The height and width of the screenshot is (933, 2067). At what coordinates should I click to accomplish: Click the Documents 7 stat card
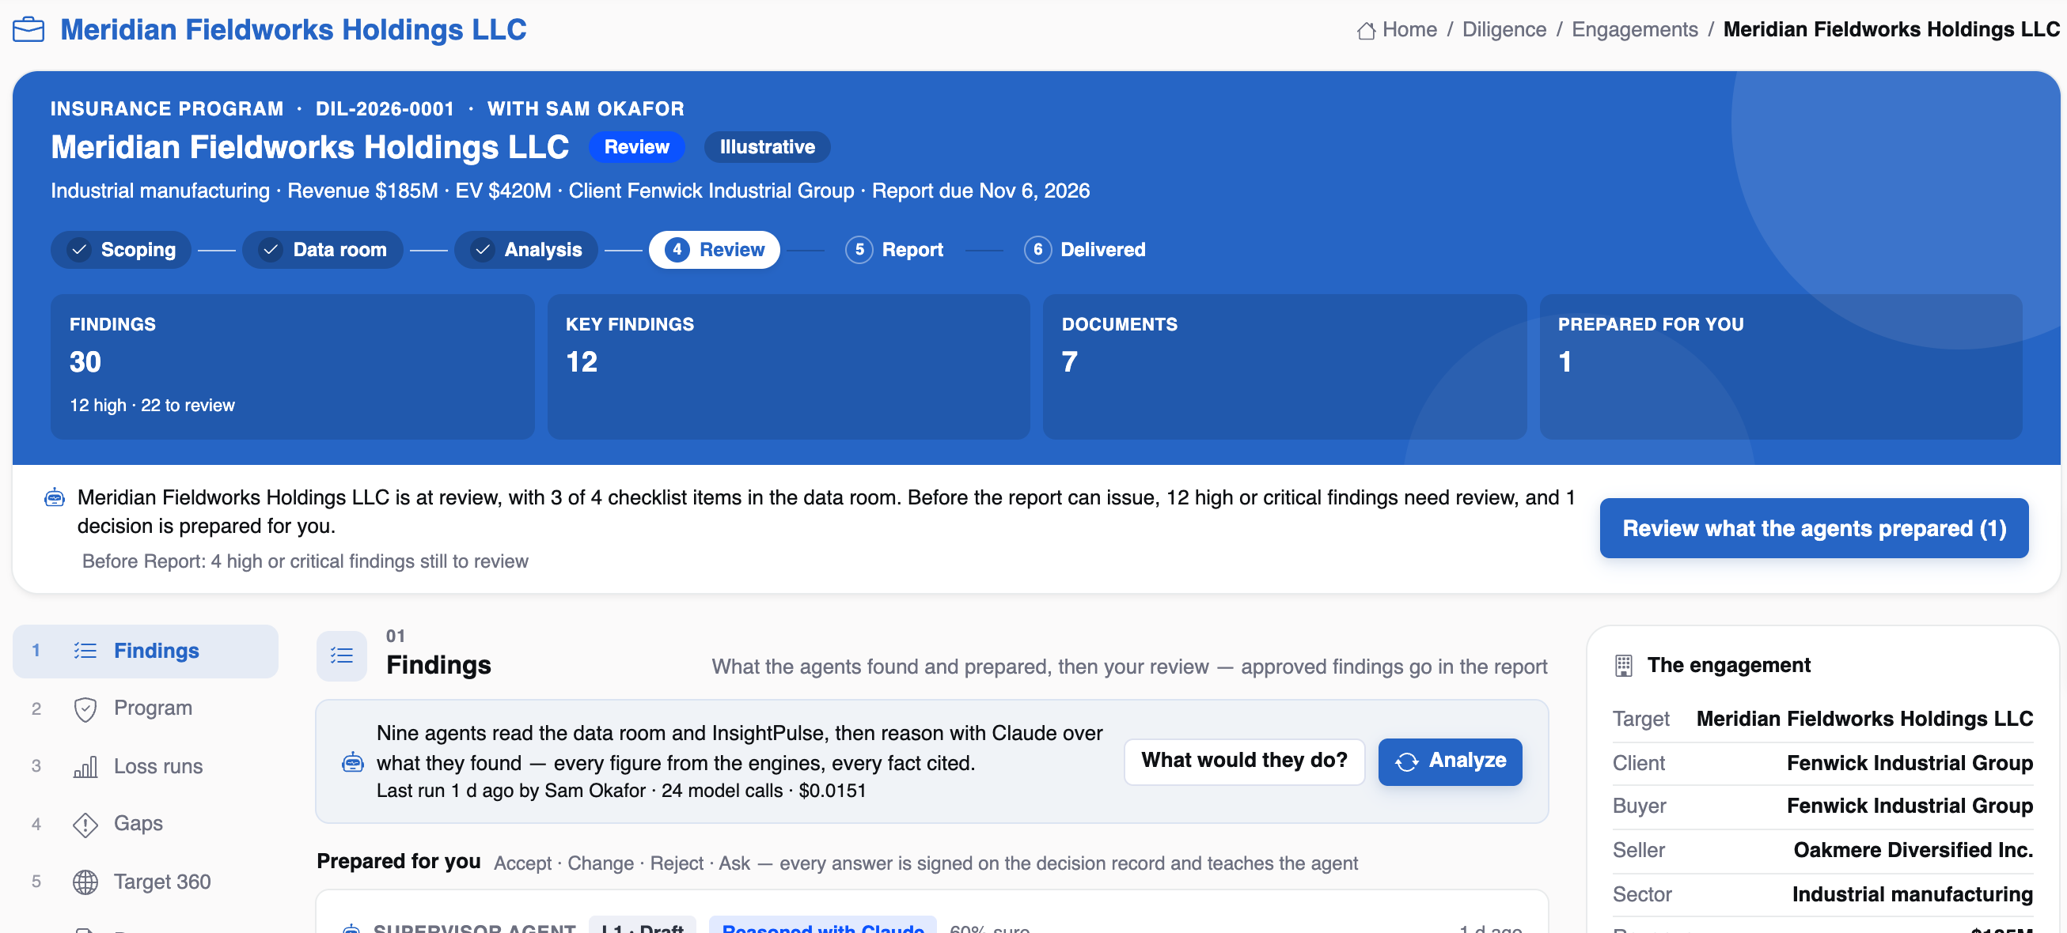[x=1284, y=366]
